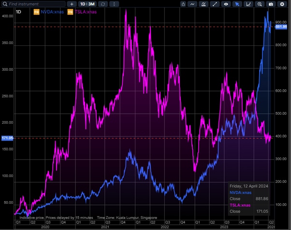Click the 900.00 label on right axis
The height and width of the screenshot is (230, 291).
coord(281,22)
